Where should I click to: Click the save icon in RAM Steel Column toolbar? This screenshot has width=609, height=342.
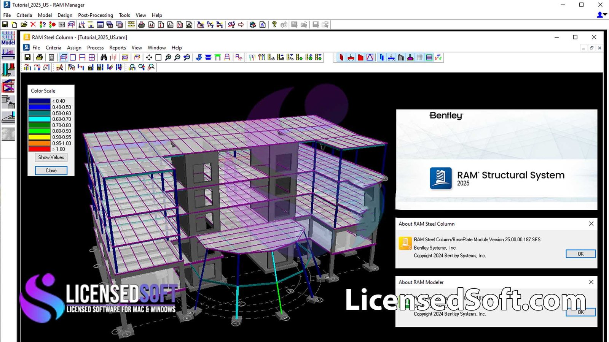pos(27,57)
